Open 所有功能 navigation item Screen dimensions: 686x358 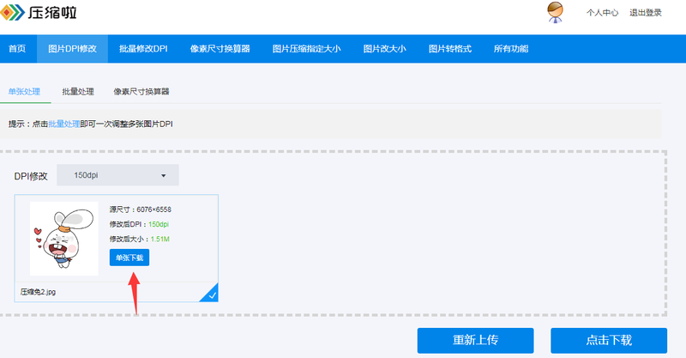pos(511,49)
